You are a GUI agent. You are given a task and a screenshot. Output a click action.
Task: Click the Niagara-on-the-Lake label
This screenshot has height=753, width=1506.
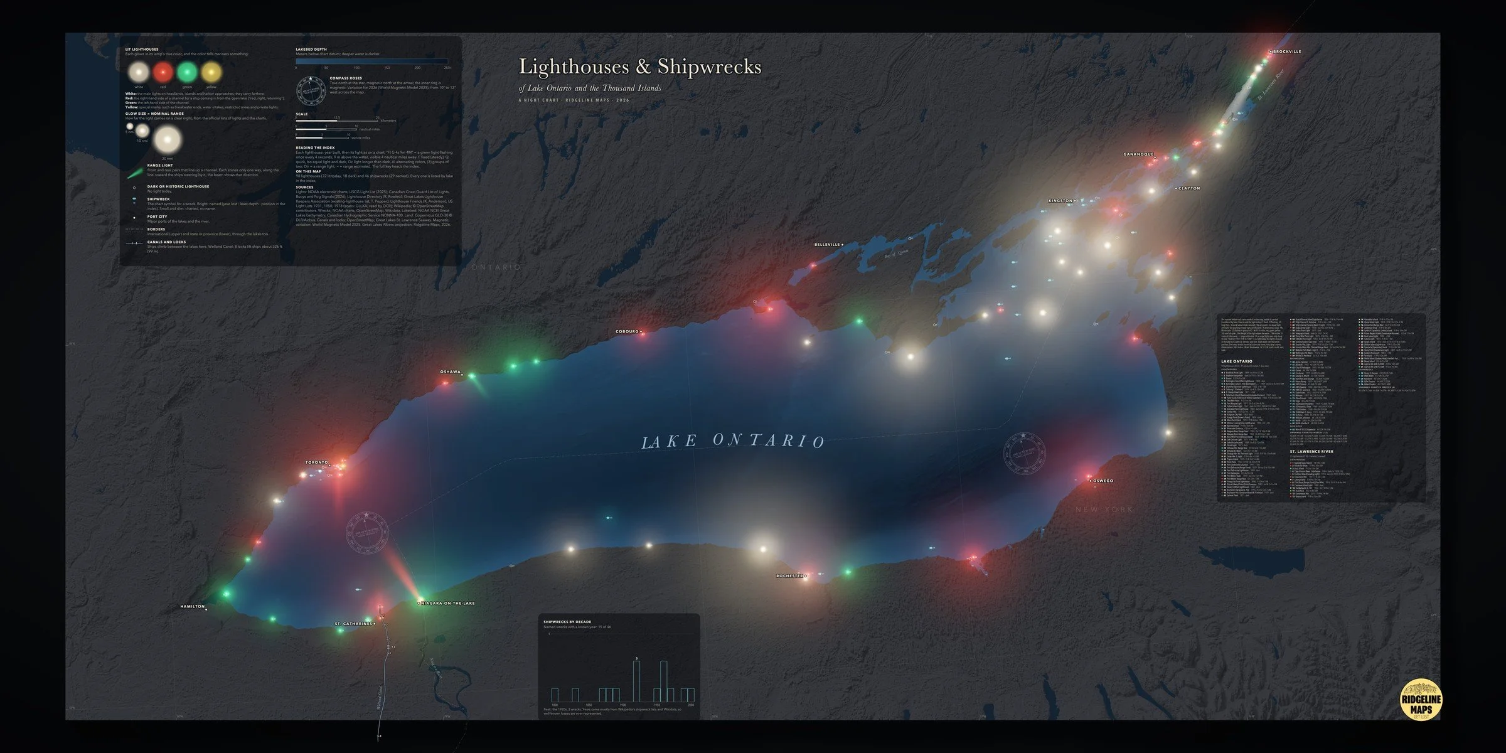(448, 604)
